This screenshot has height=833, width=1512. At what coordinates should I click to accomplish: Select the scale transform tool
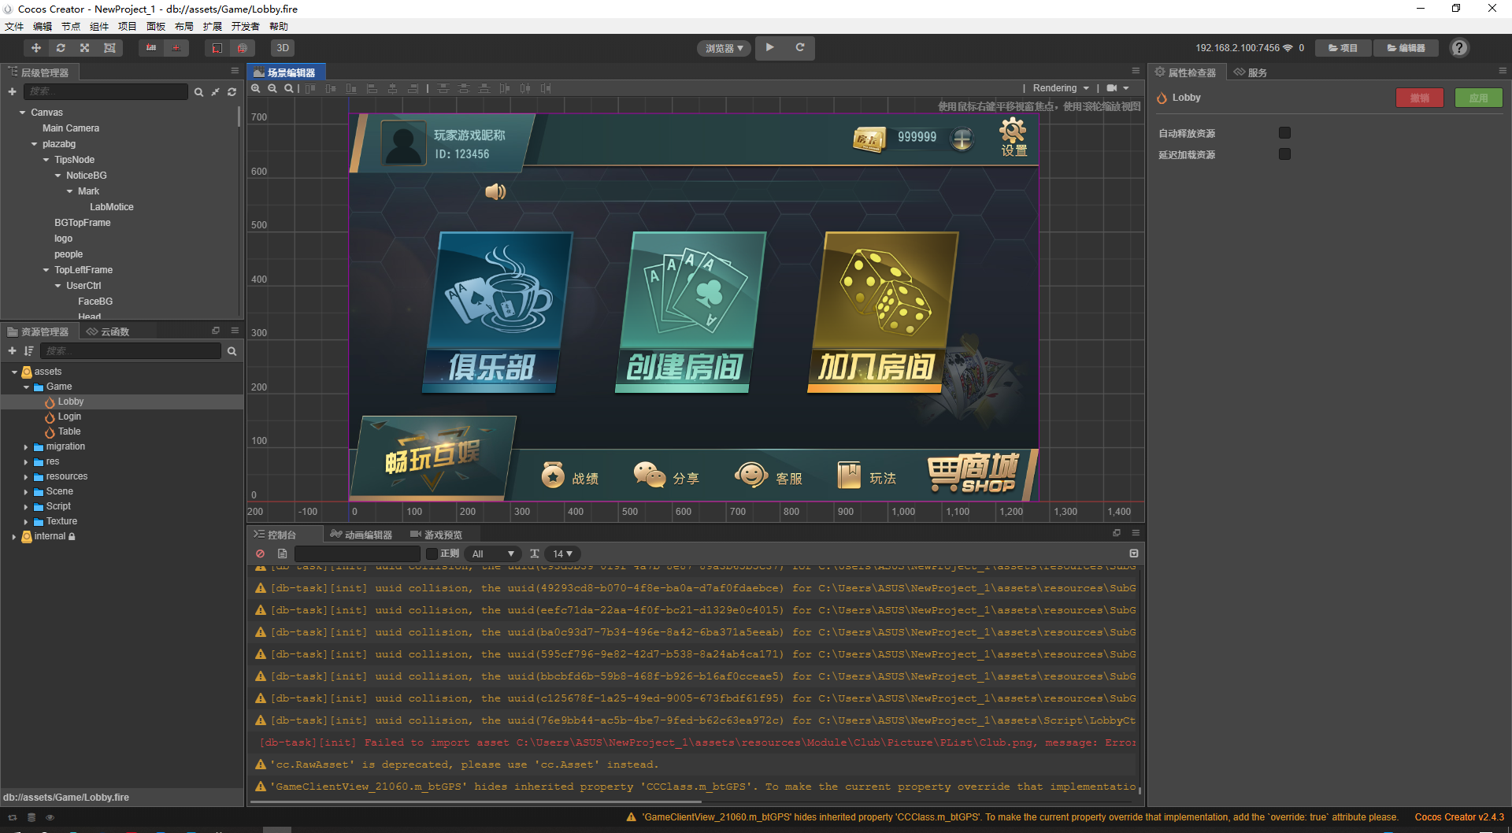pyautogui.click(x=85, y=48)
